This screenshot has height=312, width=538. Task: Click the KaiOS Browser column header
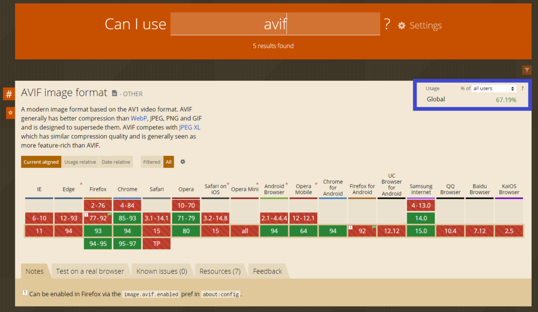(x=509, y=189)
